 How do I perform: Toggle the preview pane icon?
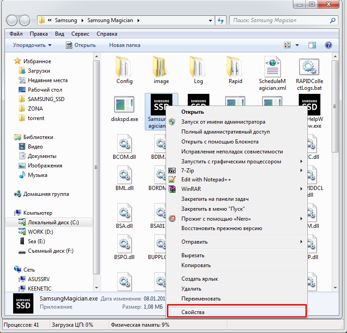point(312,45)
